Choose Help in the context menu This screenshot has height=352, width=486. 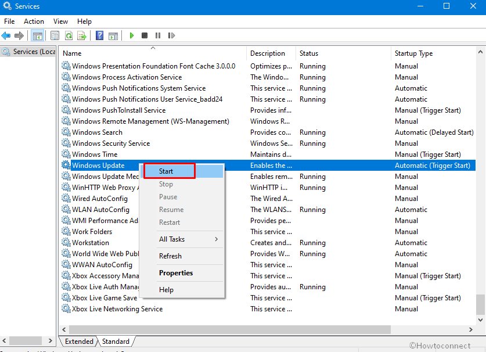click(183, 289)
